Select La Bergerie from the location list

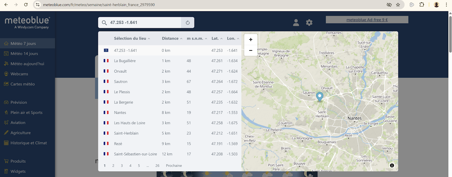[170, 102]
